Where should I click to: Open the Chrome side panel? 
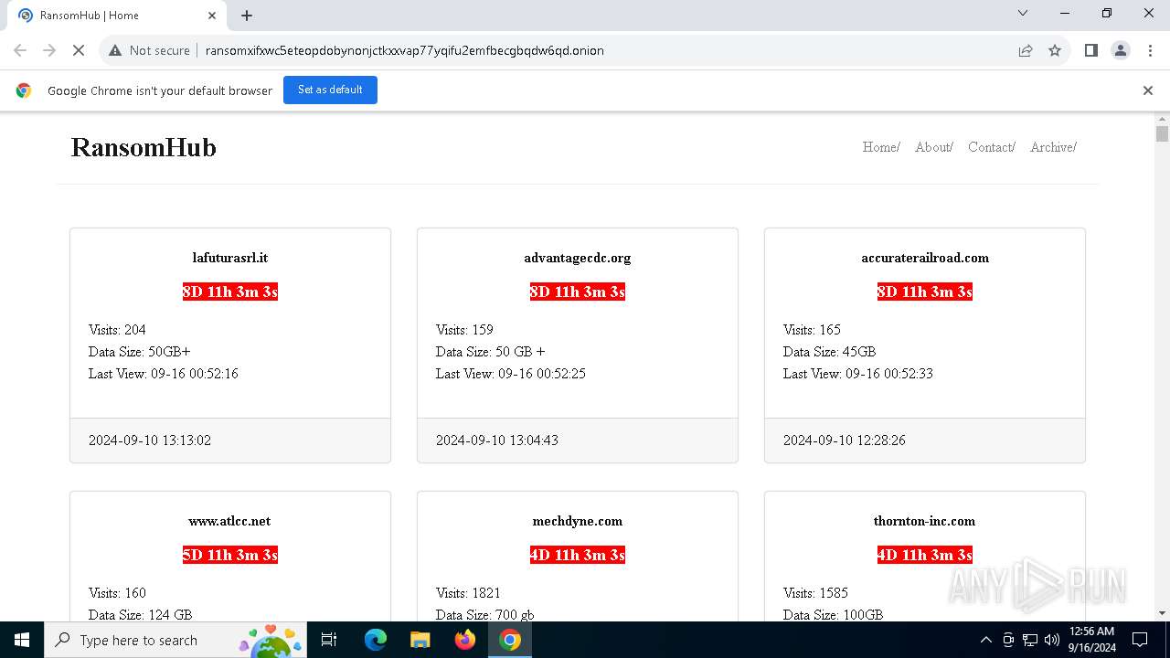point(1091,50)
